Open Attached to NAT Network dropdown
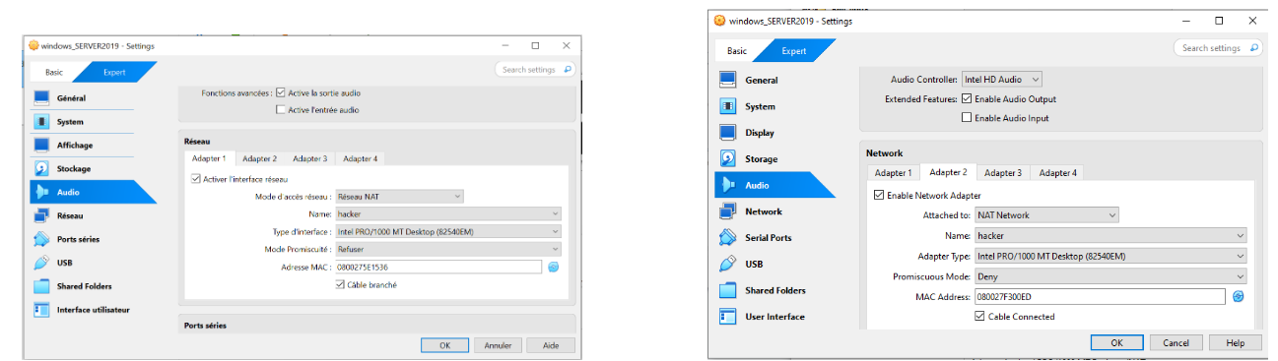1278x361 pixels. pos(1046,214)
